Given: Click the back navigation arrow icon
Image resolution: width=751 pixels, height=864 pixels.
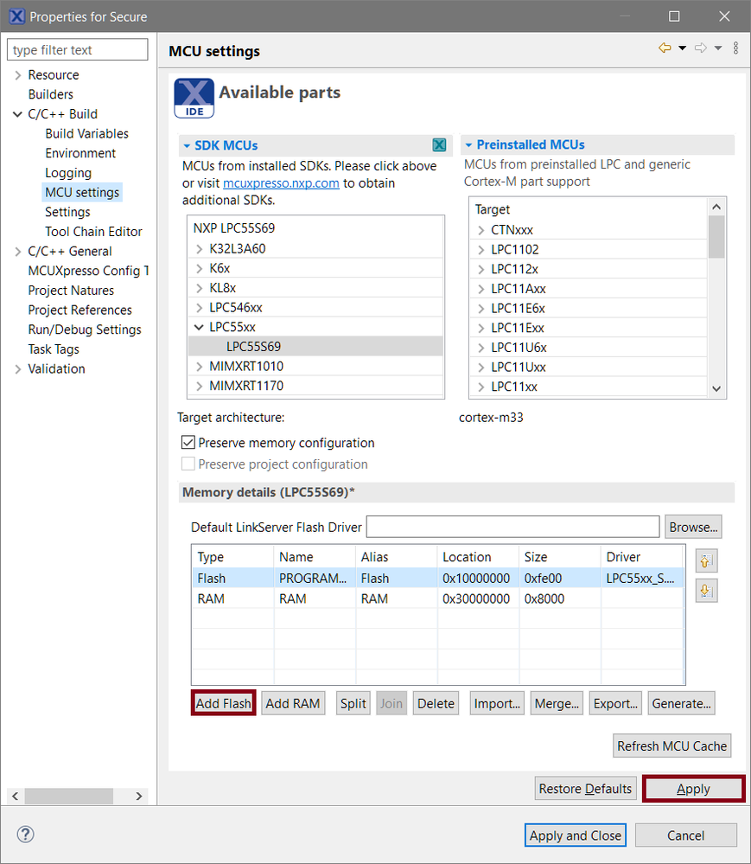Looking at the screenshot, I should pyautogui.click(x=665, y=48).
